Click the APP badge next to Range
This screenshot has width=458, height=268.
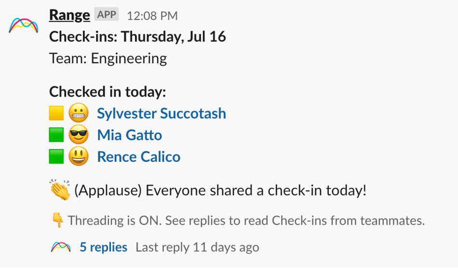[107, 14]
